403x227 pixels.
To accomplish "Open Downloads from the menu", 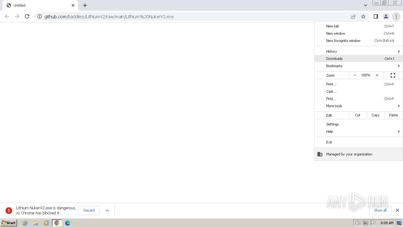I will point(359,59).
